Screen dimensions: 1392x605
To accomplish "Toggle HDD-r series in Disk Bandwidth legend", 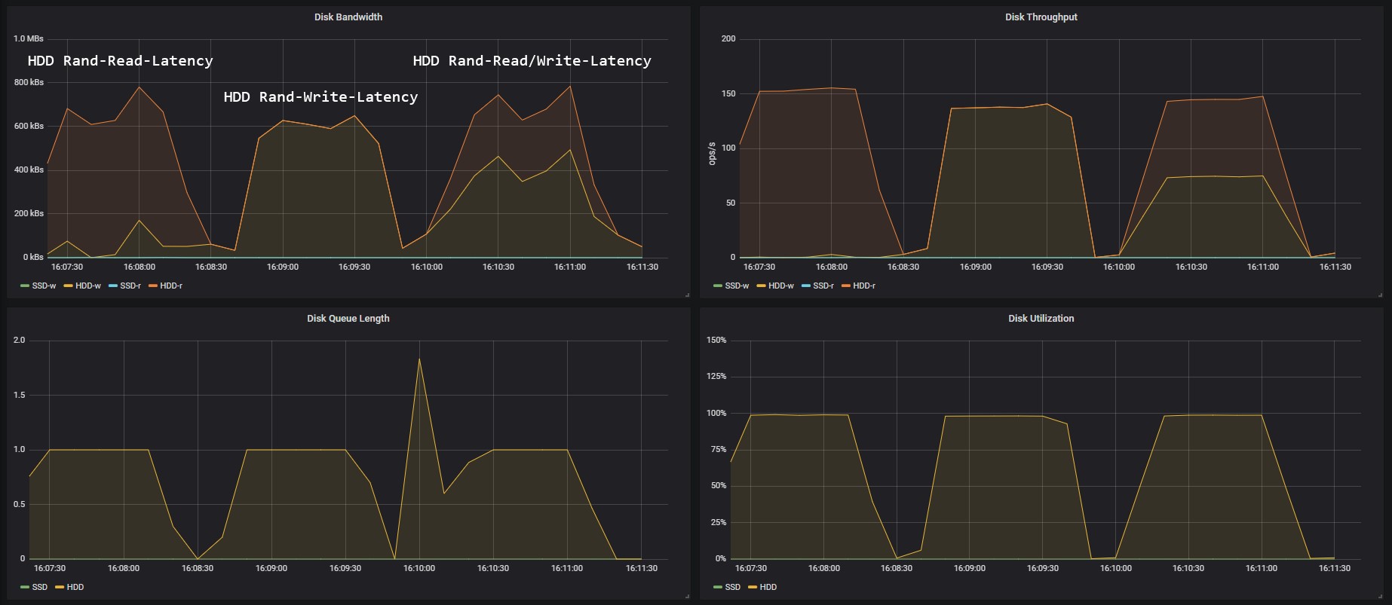I will click(166, 286).
